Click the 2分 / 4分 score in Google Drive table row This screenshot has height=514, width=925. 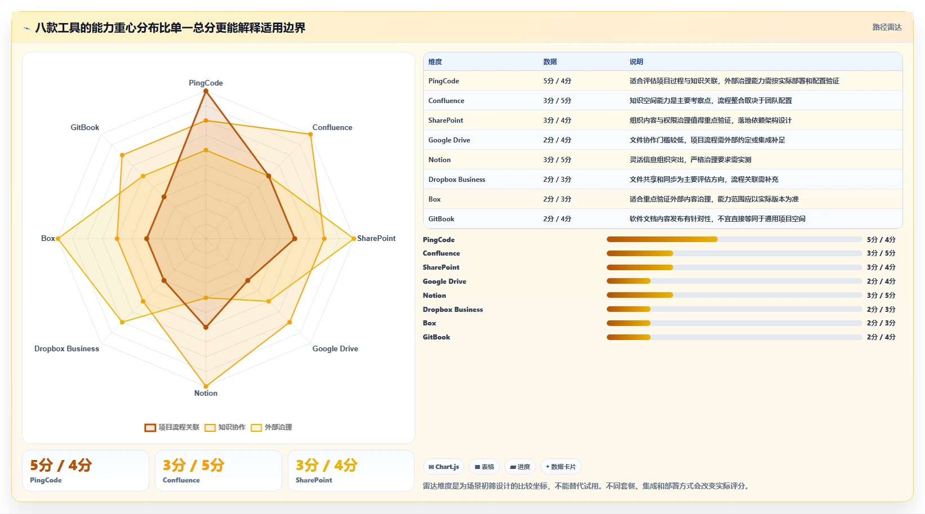click(x=557, y=140)
